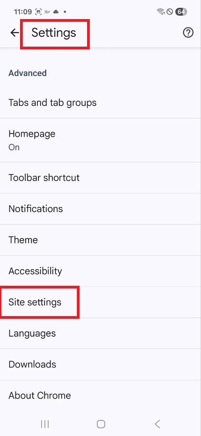
Task: Open the Theme setting
Action: pos(100,240)
